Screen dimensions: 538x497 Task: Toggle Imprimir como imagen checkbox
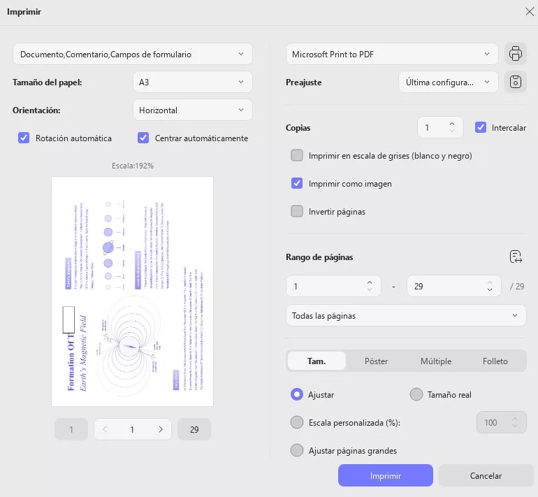point(297,184)
